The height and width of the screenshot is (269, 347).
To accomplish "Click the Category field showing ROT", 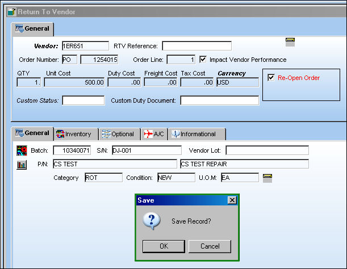I will (103, 178).
